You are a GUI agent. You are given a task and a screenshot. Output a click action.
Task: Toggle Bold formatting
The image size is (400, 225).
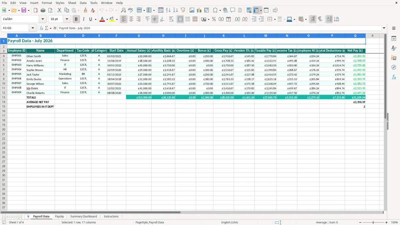pos(76,19)
